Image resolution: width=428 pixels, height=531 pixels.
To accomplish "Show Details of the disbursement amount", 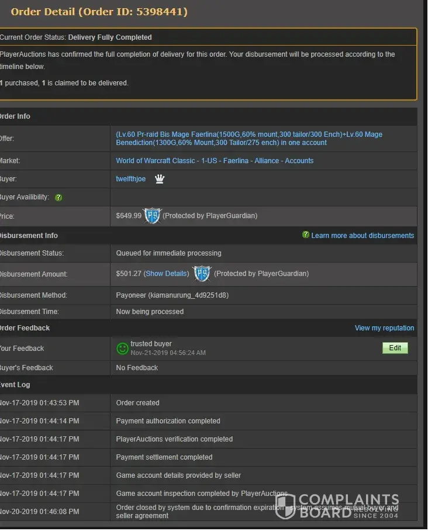I will click(x=167, y=274).
